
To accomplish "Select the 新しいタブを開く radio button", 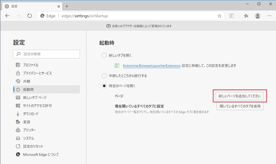I will tap(104, 55).
